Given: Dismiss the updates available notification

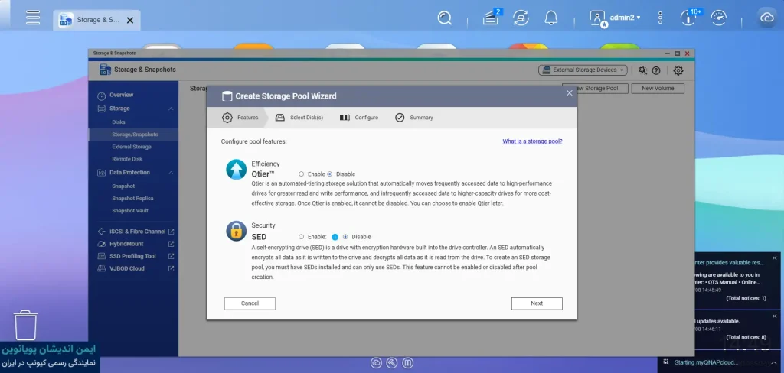Looking at the screenshot, I should [775, 316].
